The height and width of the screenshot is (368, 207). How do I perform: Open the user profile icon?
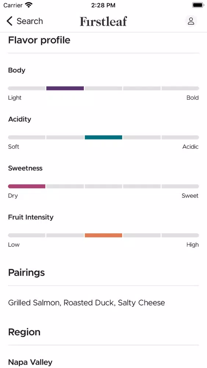pos(191,21)
